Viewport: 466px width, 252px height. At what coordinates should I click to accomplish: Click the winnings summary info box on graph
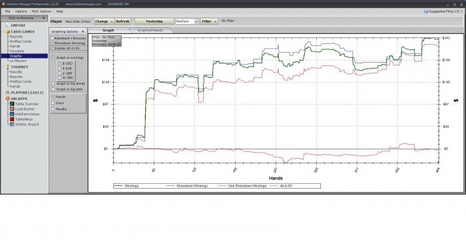pyautogui.click(x=107, y=41)
